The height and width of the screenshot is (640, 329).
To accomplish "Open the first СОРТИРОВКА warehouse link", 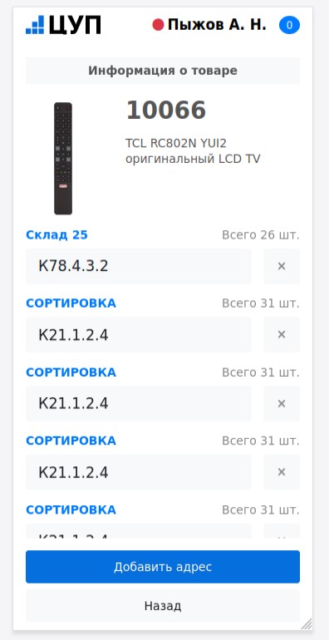I will click(71, 303).
